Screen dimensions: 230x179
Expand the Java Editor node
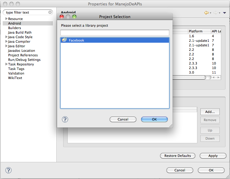pos(6,46)
